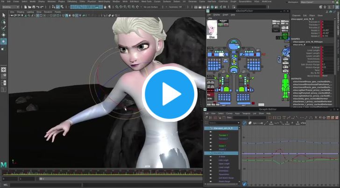This screenshot has width=340, height=188.
Task: Click the LIDS button in dAnimPicker
Action: pyautogui.click(x=285, y=67)
